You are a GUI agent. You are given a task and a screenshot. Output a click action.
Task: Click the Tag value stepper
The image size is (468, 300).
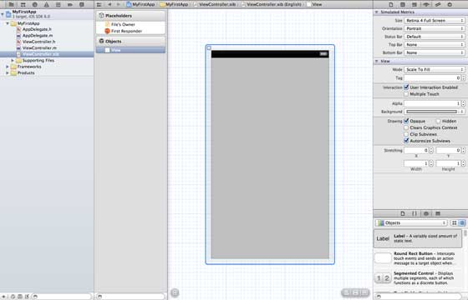463,78
